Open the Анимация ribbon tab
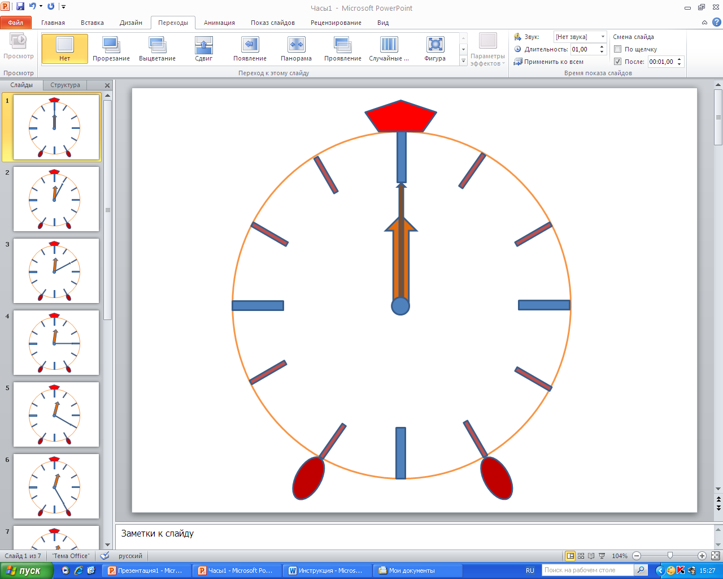Screen dimensions: 723x579 (x=219, y=23)
